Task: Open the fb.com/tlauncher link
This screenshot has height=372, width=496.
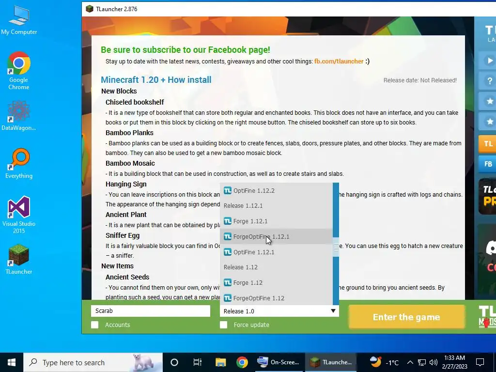Action: pos(339,62)
